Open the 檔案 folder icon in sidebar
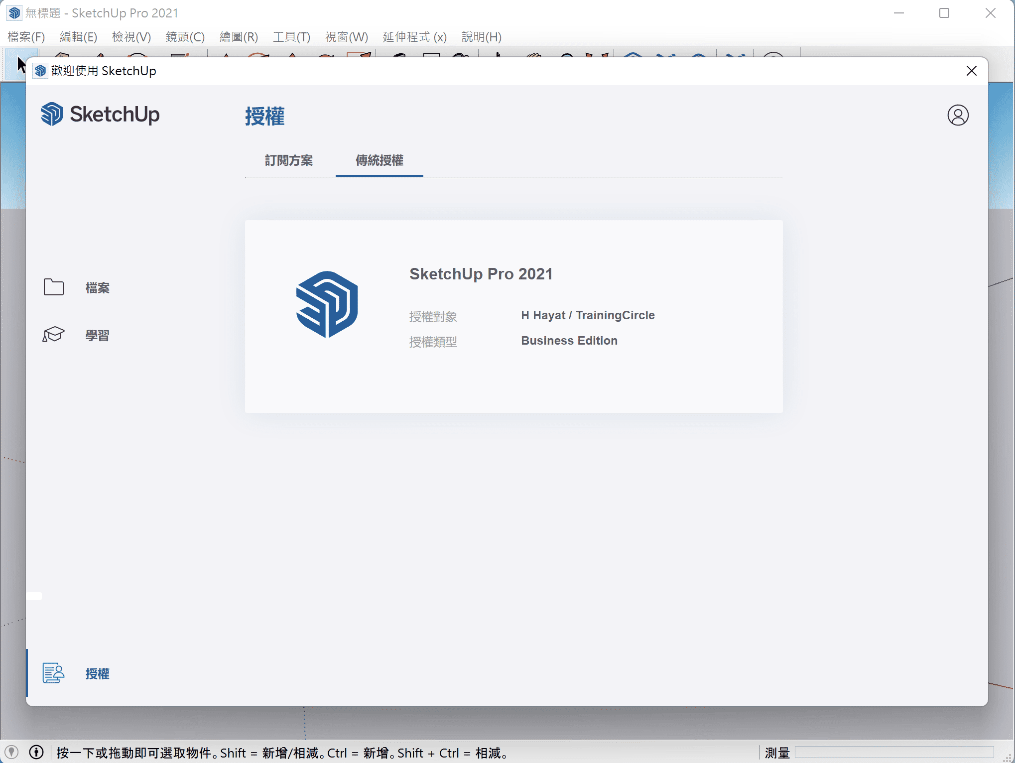Viewport: 1015px width, 763px height. (54, 287)
